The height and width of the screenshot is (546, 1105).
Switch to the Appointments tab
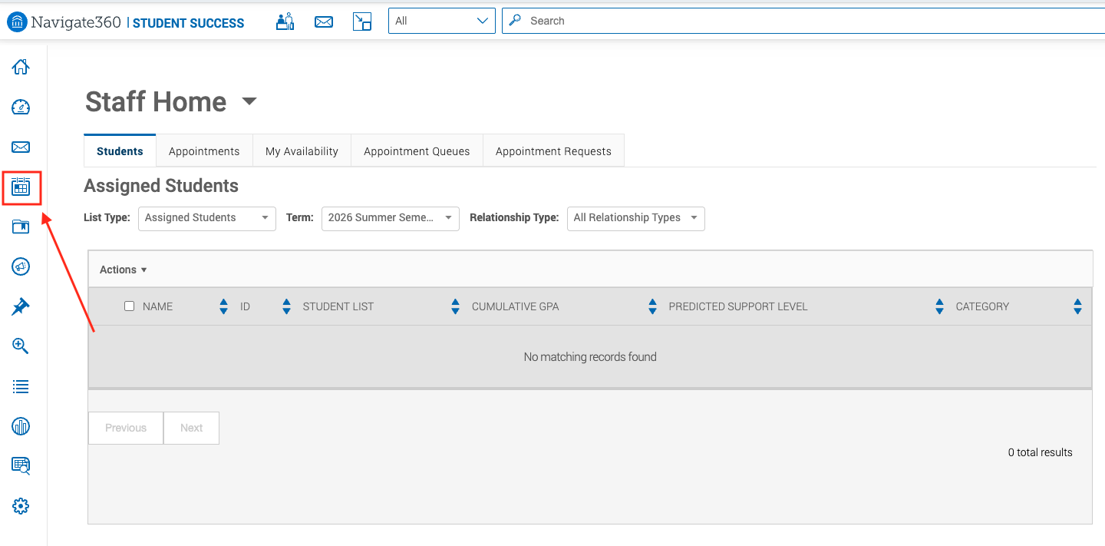204,151
